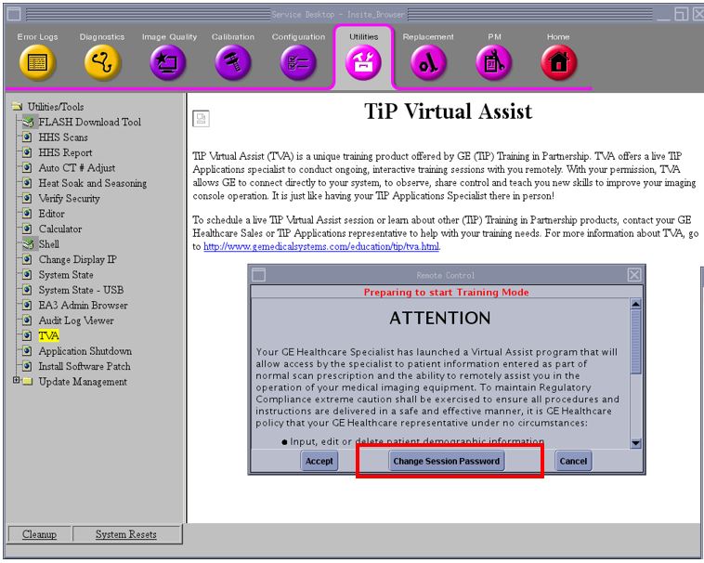Select the Configuration checklist icon
This screenshot has height=563, width=704.
point(298,62)
